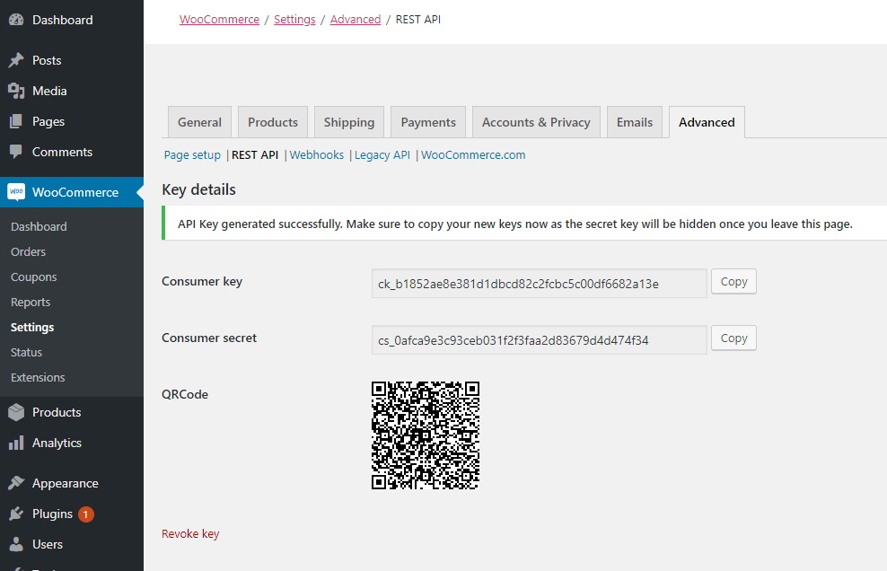887x571 pixels.
Task: Open the Legacy API section link
Action: 382,155
